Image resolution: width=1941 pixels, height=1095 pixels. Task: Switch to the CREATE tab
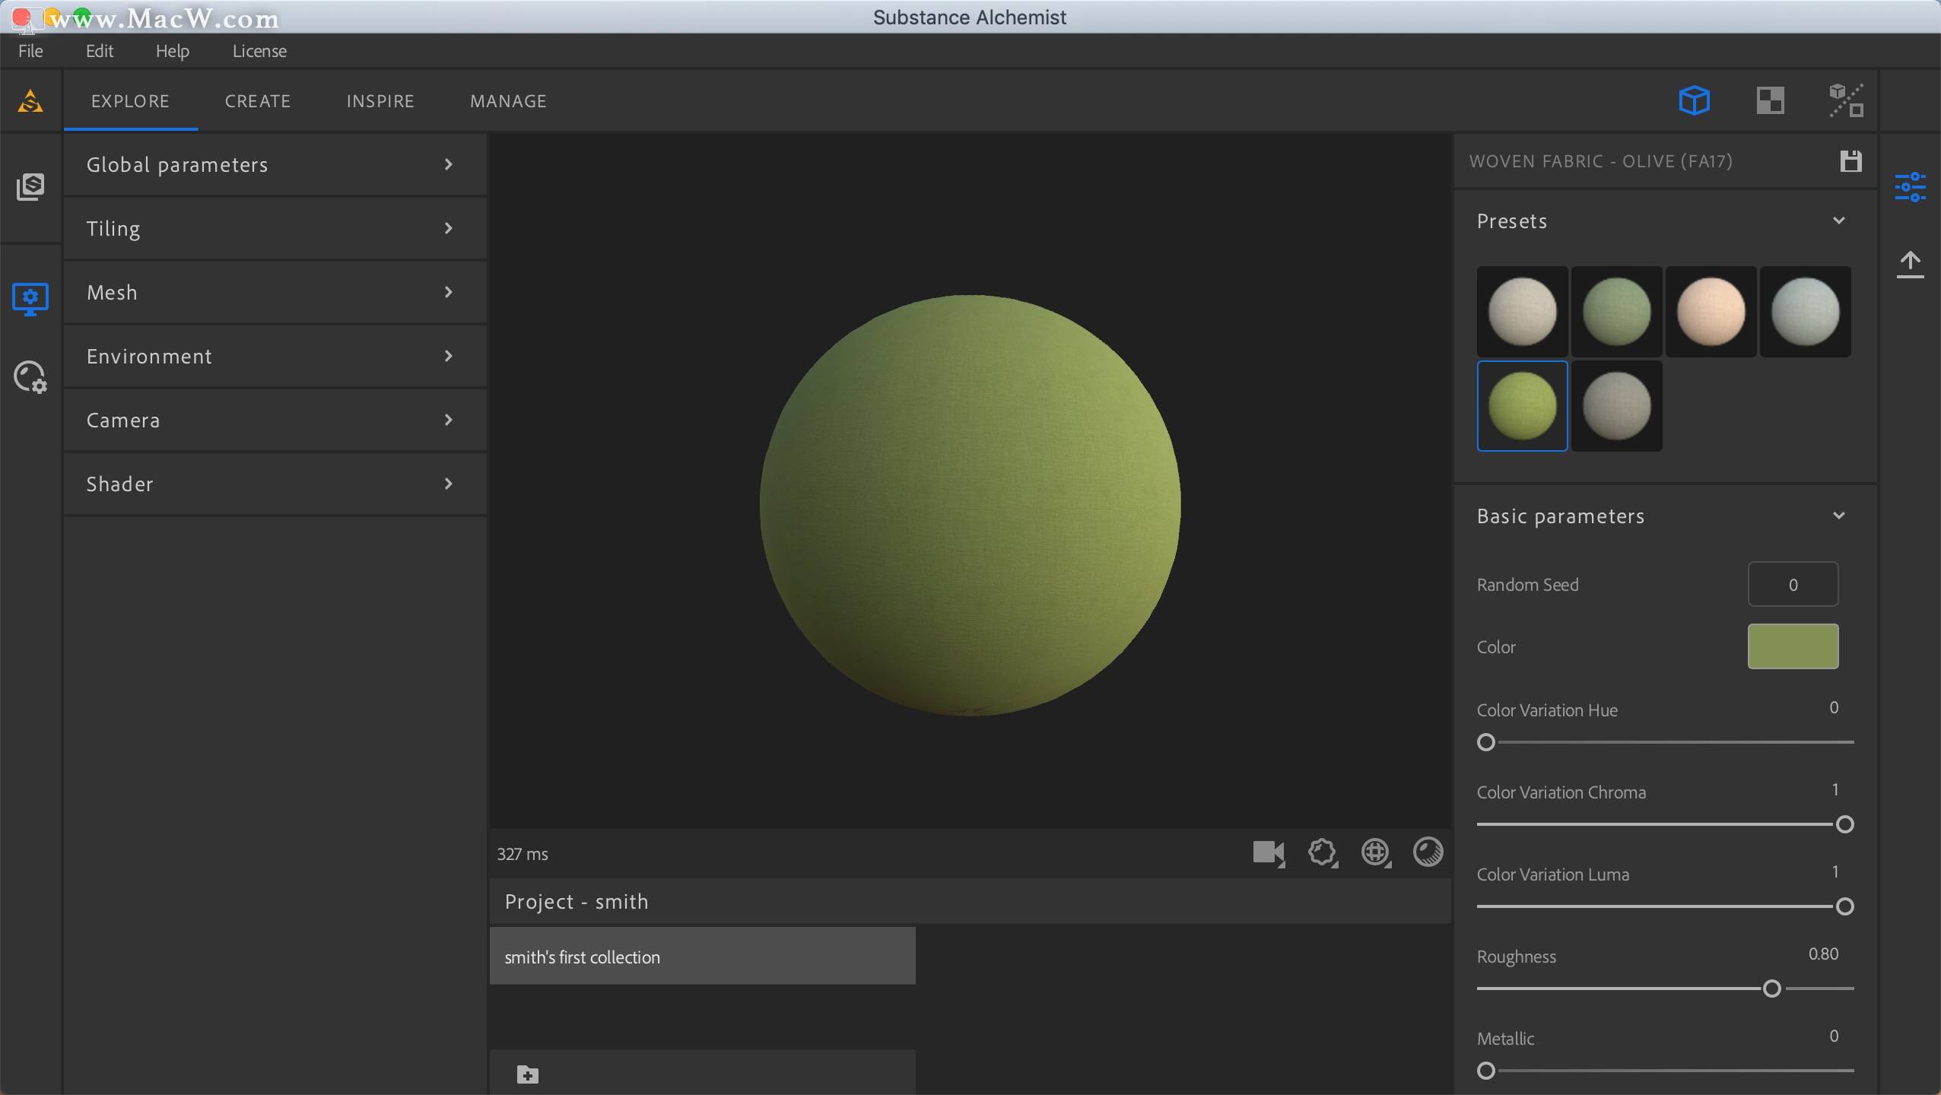pyautogui.click(x=258, y=101)
